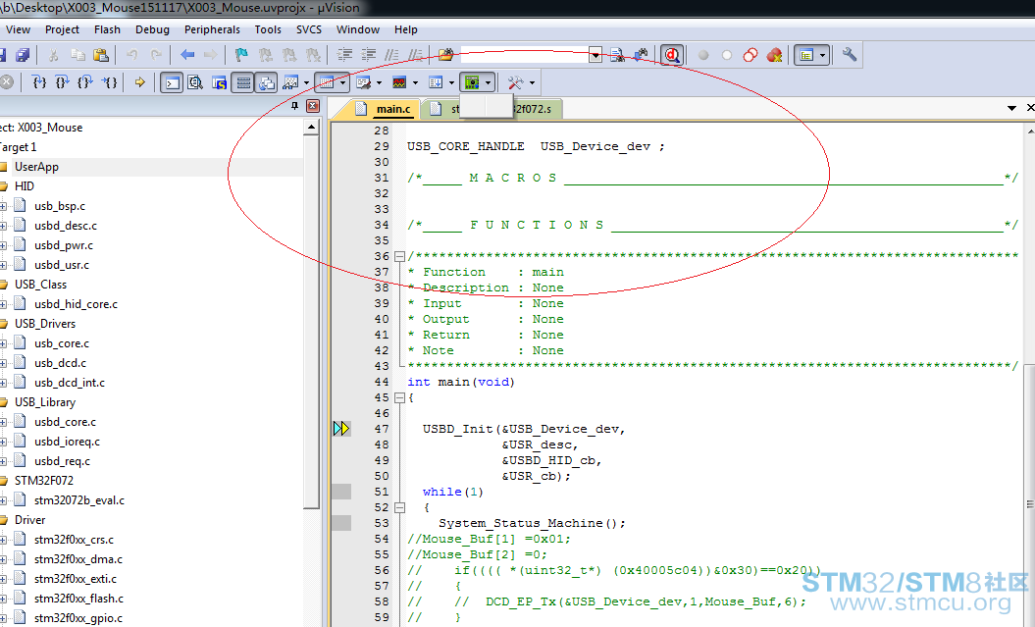Viewport: 1035px width, 627px height.
Task: Insert a bookmark with the flag icon
Action: (x=241, y=55)
